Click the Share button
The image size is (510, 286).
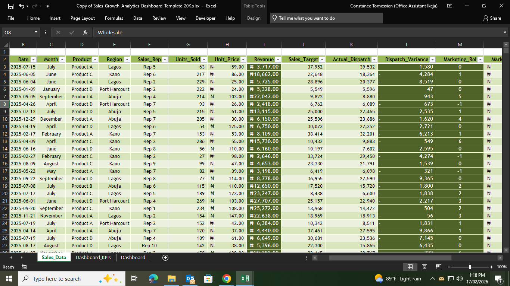(492, 18)
